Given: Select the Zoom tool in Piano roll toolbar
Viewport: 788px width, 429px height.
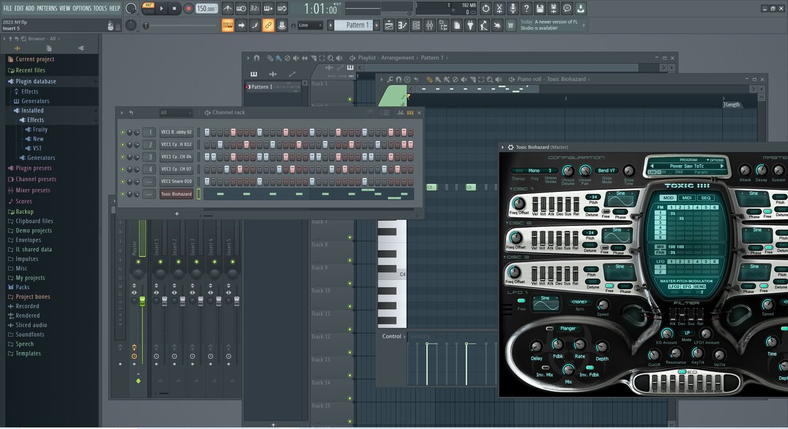Looking at the screenshot, I should click(489, 79).
